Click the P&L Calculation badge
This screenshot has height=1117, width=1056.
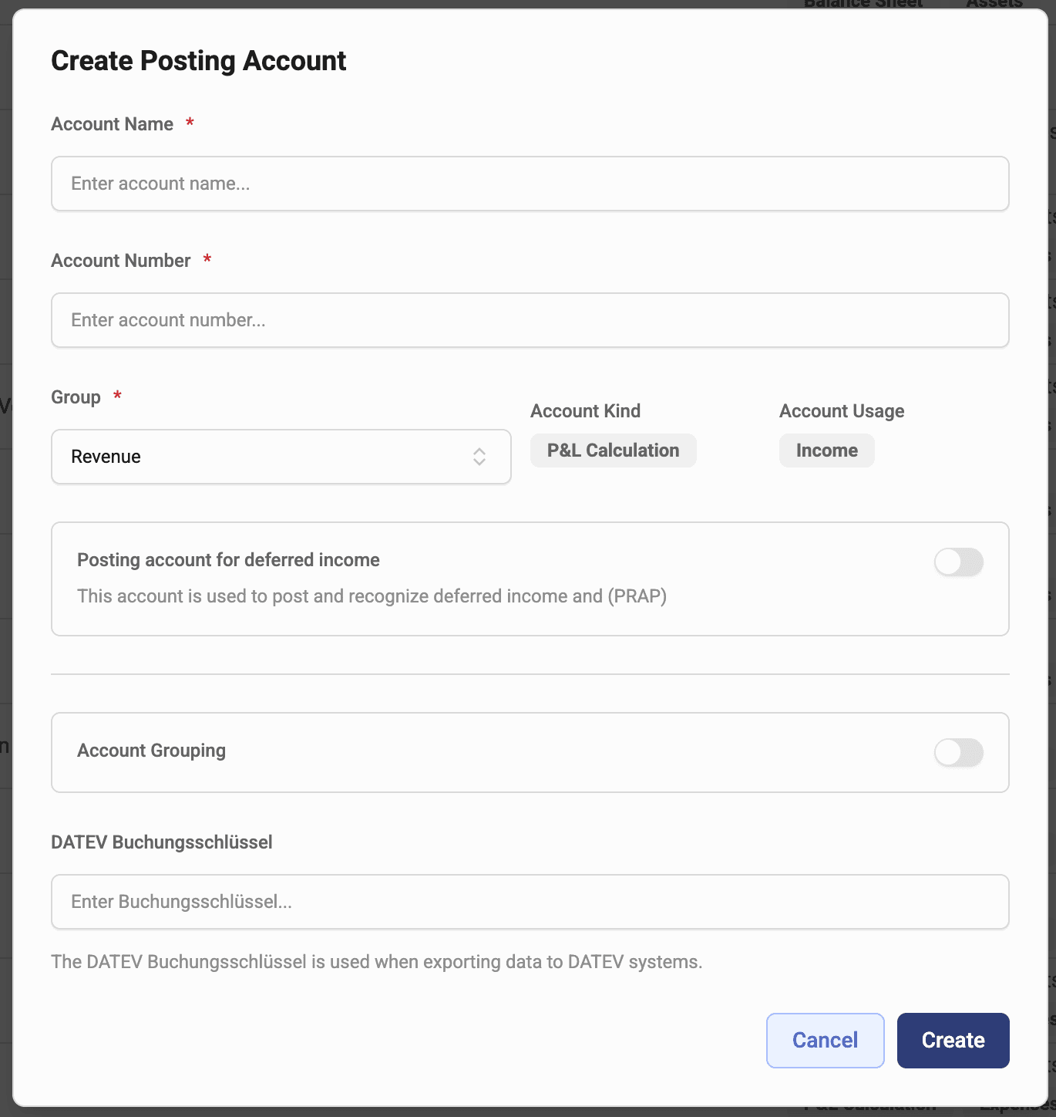(x=613, y=451)
